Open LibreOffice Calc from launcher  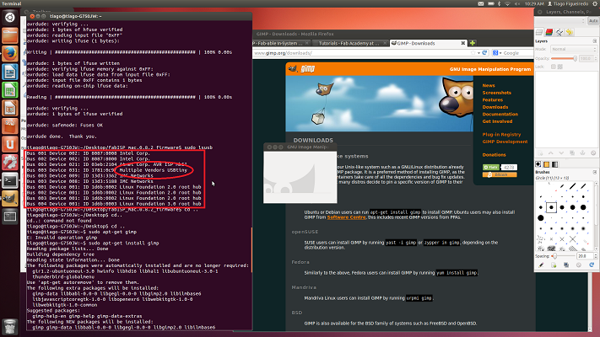[x=10, y=90]
